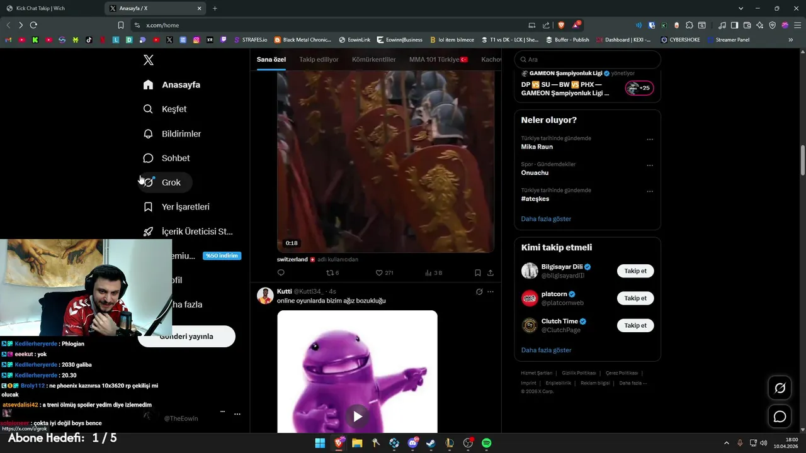Open account menu dots near @TheEowin

[x=237, y=414]
